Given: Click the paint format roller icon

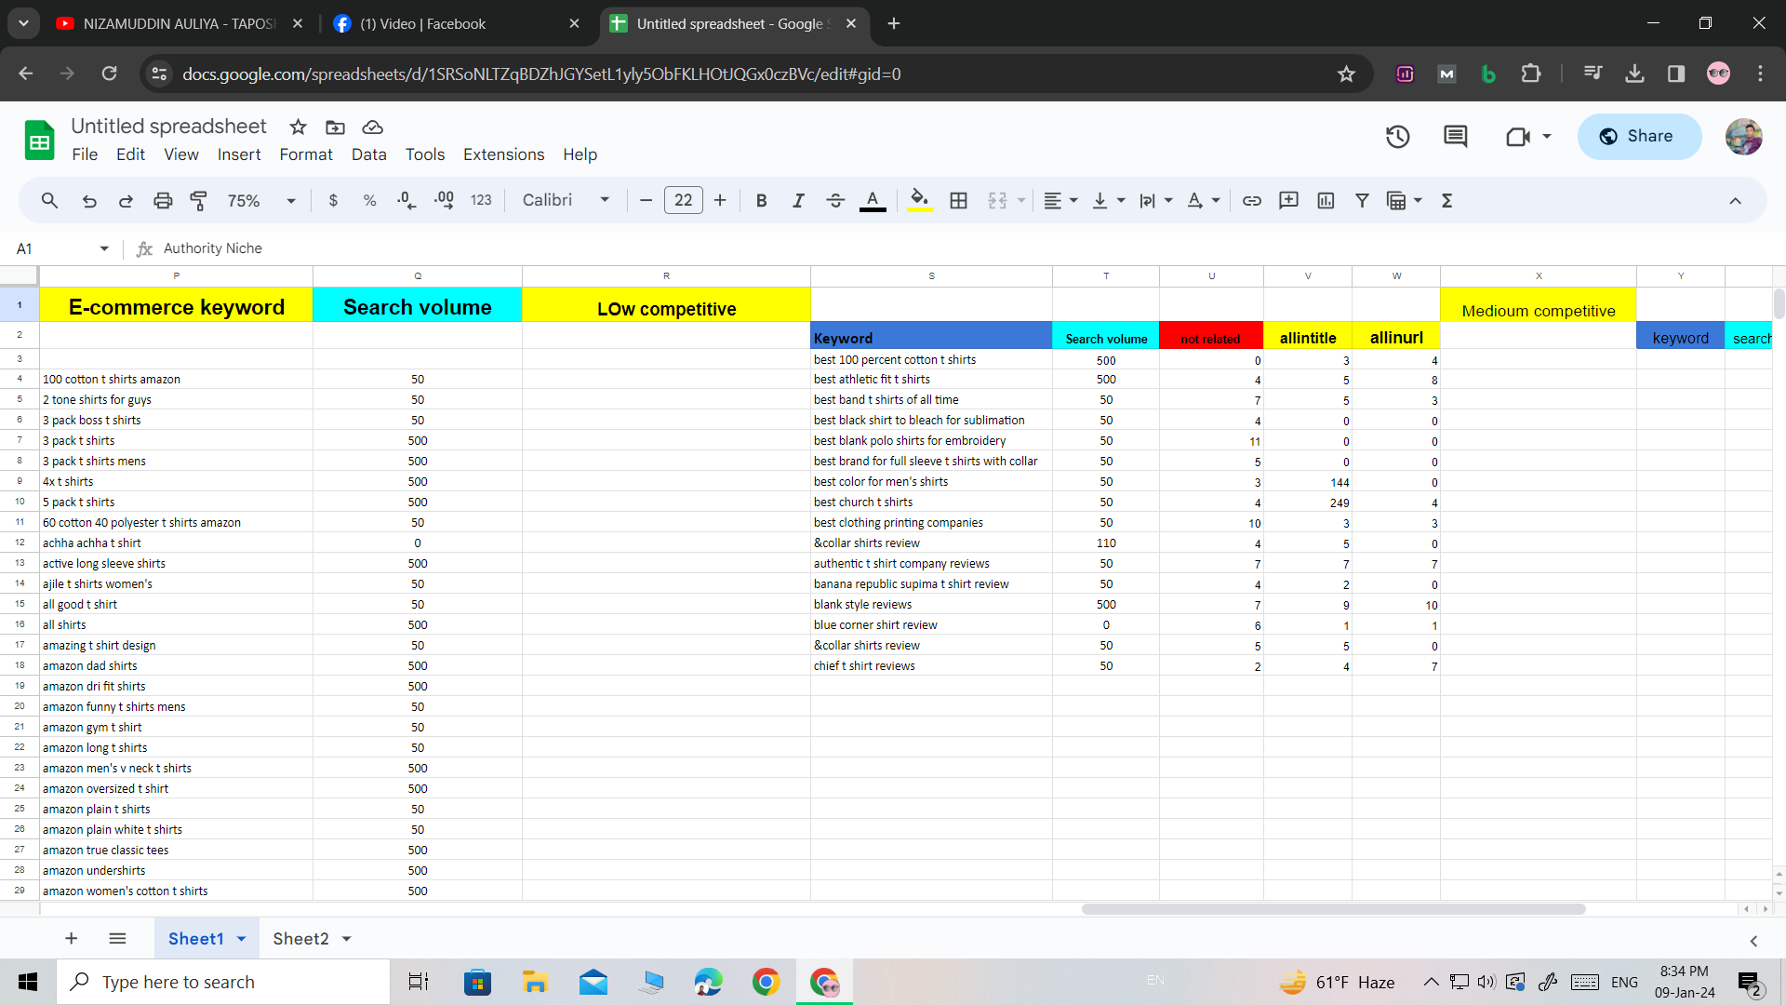Looking at the screenshot, I should coord(198,200).
